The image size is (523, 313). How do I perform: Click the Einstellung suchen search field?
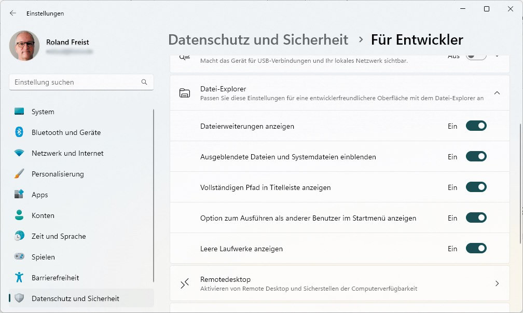81,82
